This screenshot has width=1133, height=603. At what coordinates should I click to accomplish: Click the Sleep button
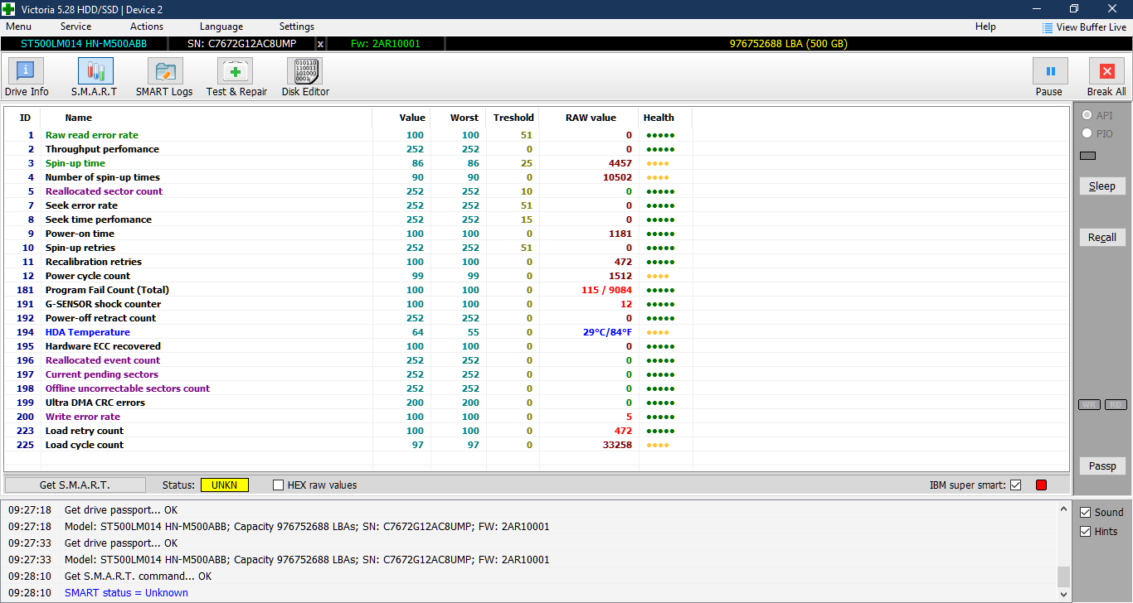(x=1102, y=186)
